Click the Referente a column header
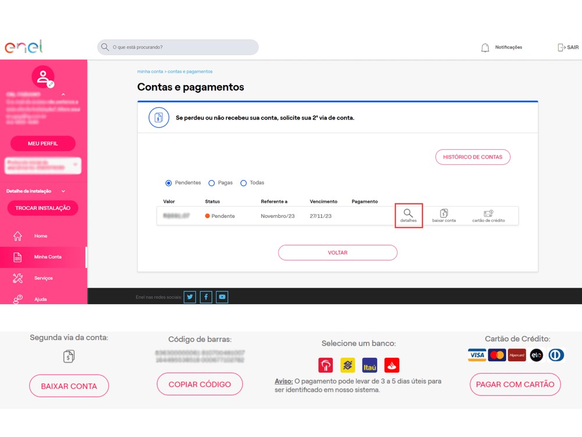Viewport: 582px width, 437px height. point(274,202)
